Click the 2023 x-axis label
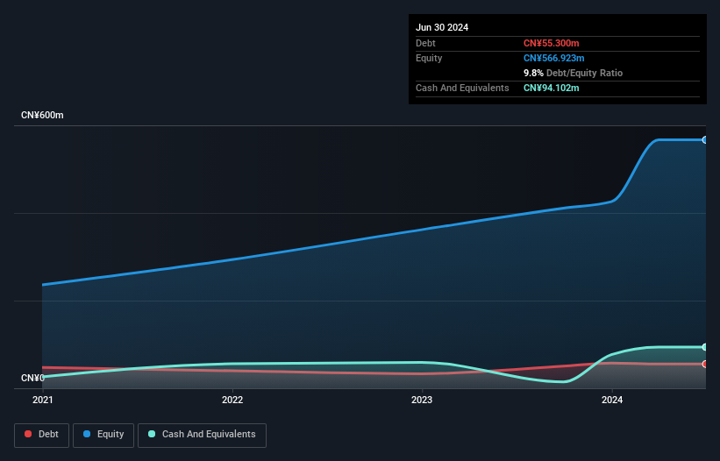This screenshot has width=720, height=461. point(422,400)
